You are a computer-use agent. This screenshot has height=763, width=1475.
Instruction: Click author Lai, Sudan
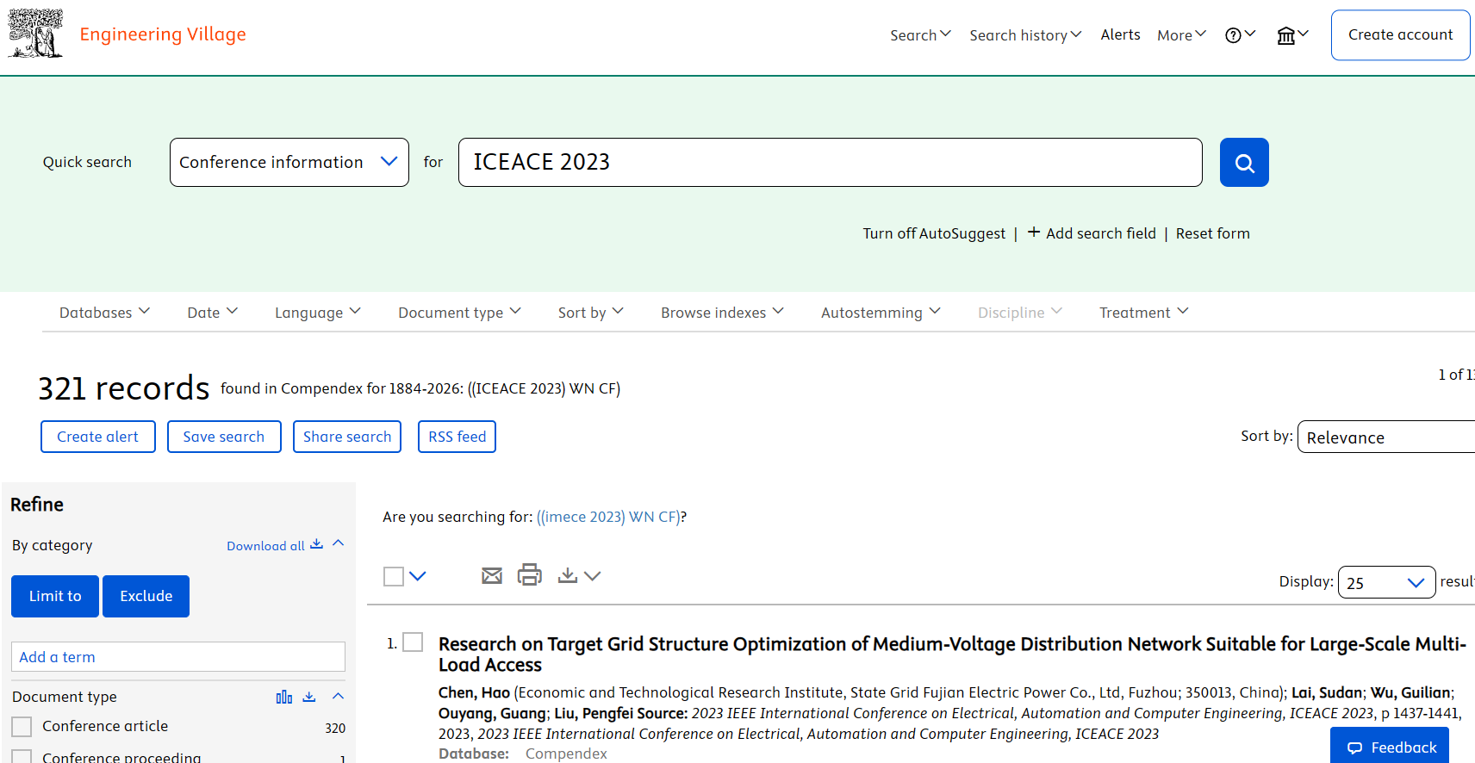click(1327, 692)
